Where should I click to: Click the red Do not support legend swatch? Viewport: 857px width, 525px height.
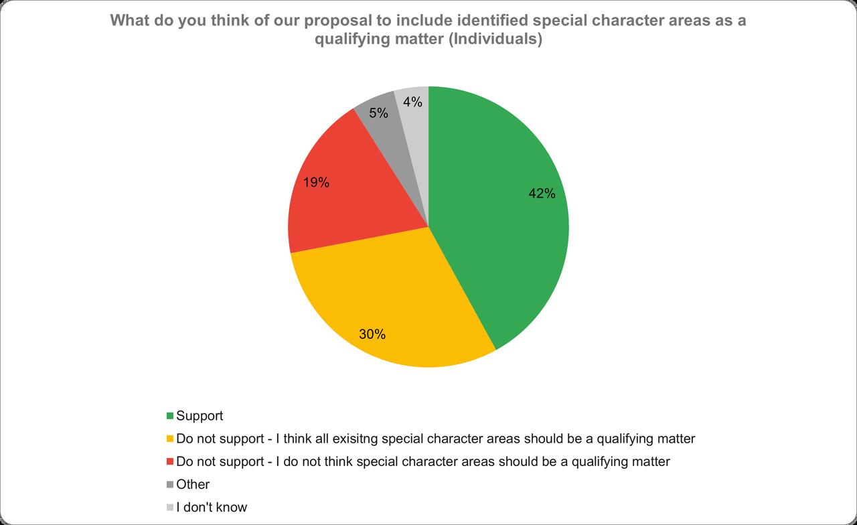click(170, 462)
